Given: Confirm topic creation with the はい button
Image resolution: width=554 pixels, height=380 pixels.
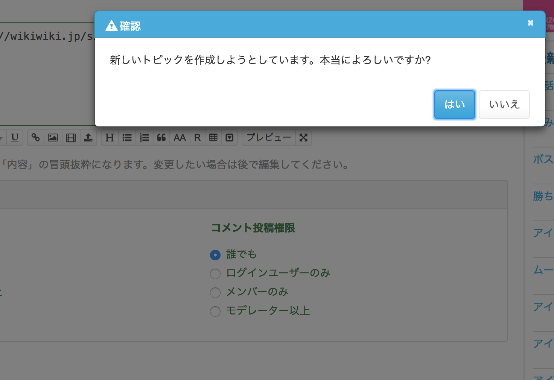Looking at the screenshot, I should pos(455,105).
